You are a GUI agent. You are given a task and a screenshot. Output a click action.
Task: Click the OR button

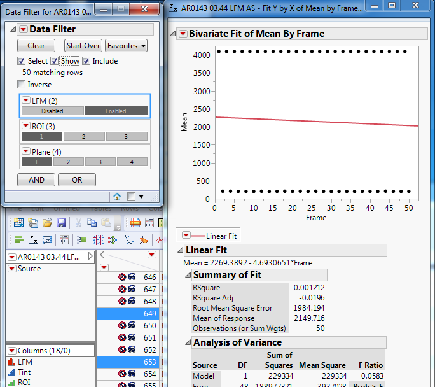click(x=77, y=180)
